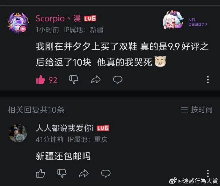220x186 pixels.
Task: Dislike the Scorpio comment about shoes
Action: (74, 80)
